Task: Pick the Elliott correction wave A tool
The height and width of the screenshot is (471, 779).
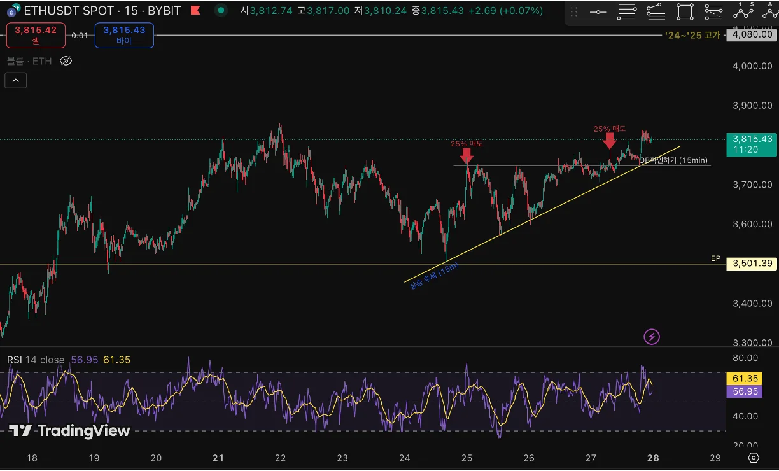Action: pyautogui.click(x=769, y=10)
